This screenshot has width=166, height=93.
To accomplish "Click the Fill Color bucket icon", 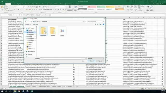I will [x=26, y=10].
